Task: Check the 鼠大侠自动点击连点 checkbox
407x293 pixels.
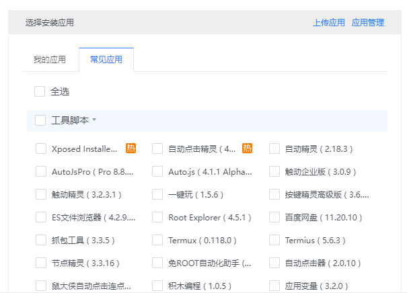Action: (41, 286)
